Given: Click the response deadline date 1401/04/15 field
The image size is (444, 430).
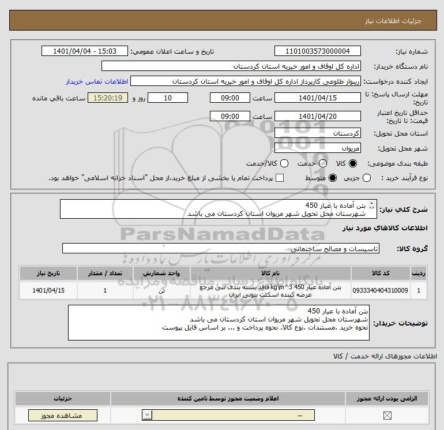Looking at the screenshot, I should pyautogui.click(x=317, y=98).
